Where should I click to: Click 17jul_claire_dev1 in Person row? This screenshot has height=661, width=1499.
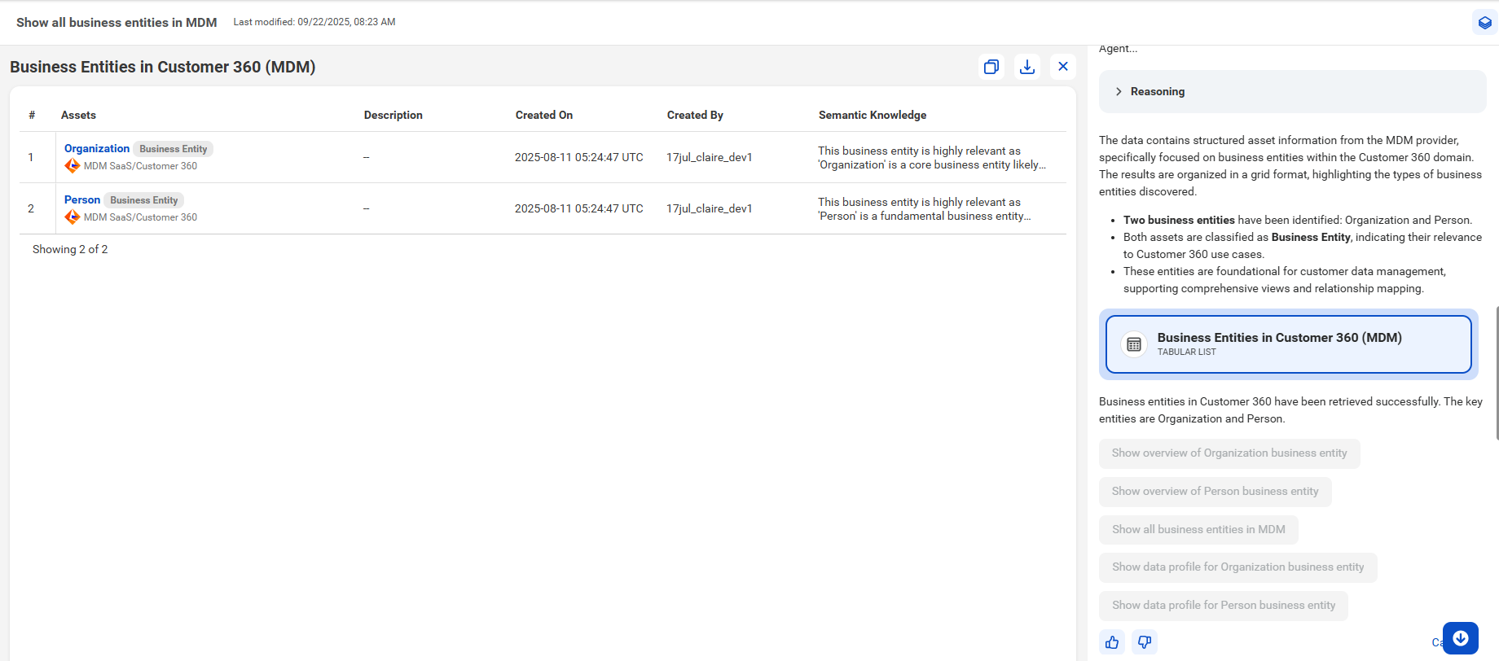[x=710, y=208]
